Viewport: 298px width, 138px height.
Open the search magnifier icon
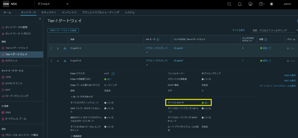click(229, 4)
